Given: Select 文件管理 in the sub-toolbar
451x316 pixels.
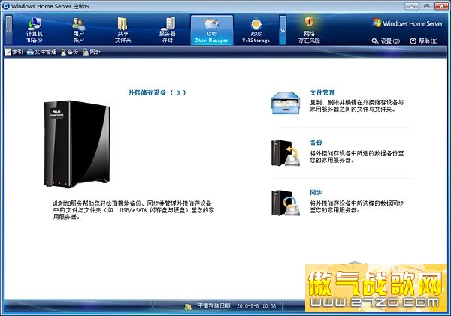Looking at the screenshot, I should [x=41, y=52].
